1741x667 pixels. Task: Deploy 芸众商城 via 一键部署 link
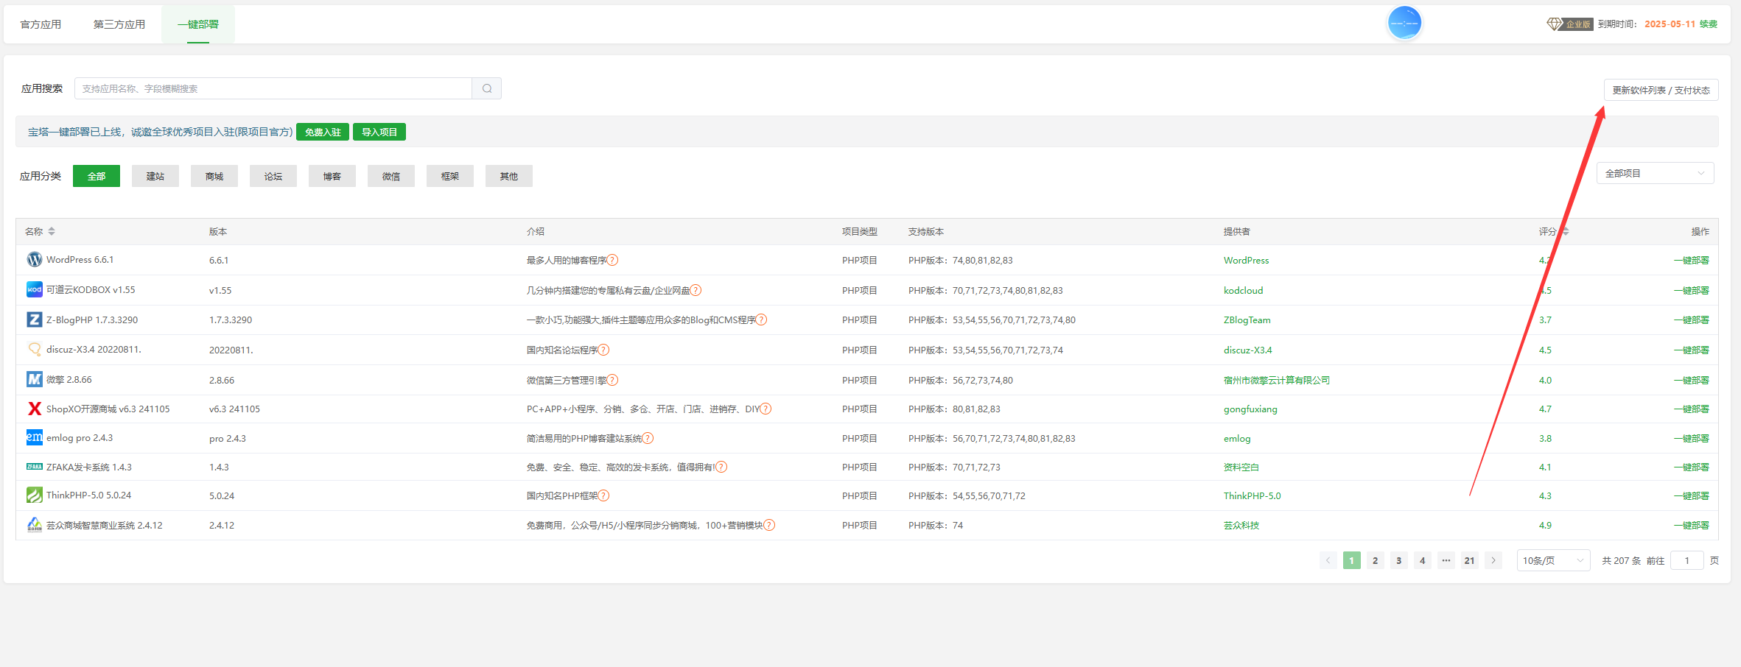1691,525
